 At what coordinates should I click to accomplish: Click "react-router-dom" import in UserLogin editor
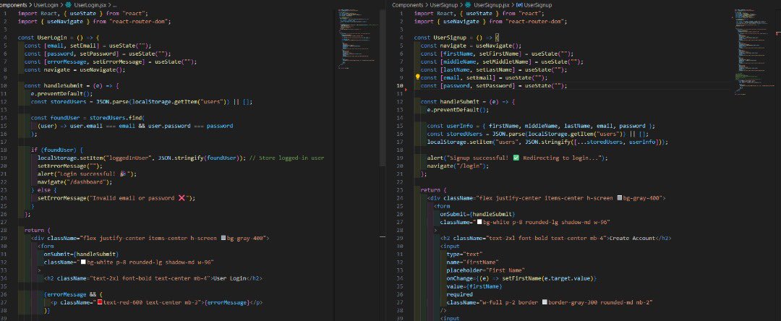point(140,22)
